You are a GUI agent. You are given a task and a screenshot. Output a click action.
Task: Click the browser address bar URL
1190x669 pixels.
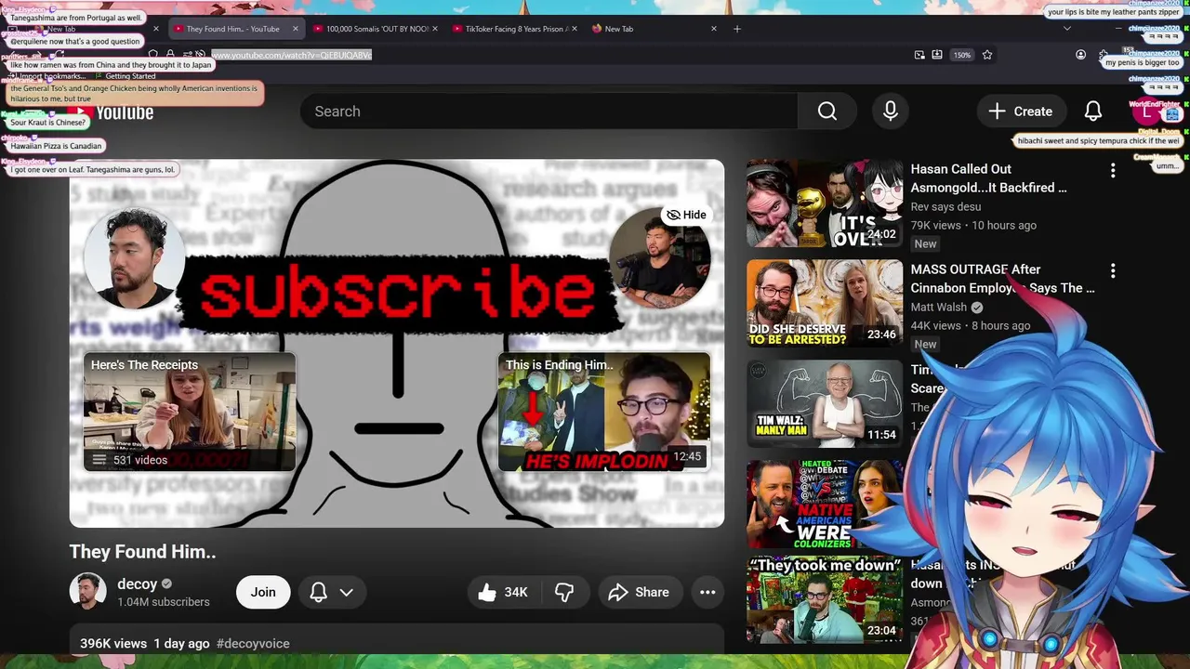pyautogui.click(x=292, y=55)
